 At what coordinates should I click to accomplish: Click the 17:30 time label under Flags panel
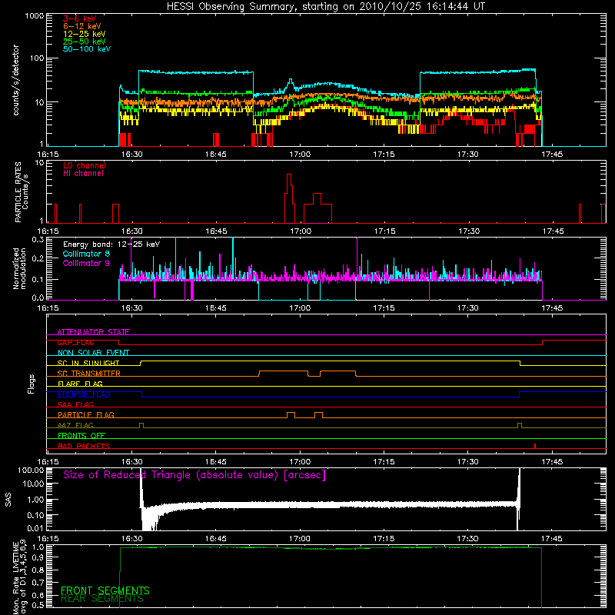tap(468, 462)
